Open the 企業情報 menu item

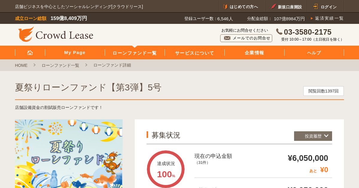point(254,53)
